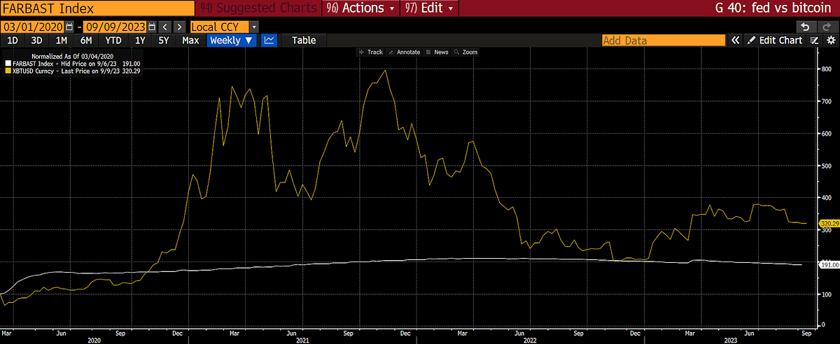The height and width of the screenshot is (344, 840).
Task: Click the annotations pencil-note icon beside Edit Chart
Action: click(815, 41)
